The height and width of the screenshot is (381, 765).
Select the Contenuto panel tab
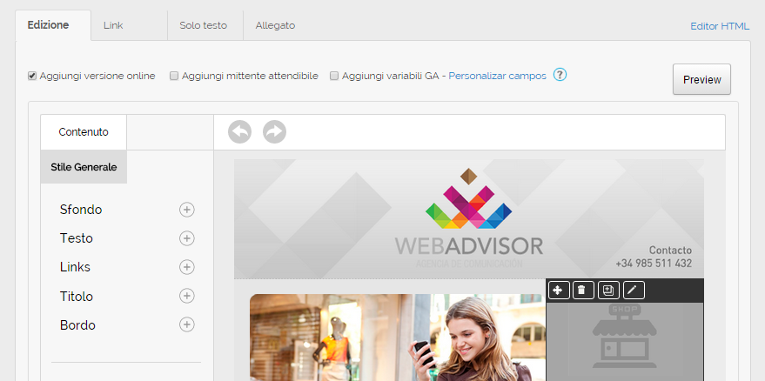pos(84,132)
